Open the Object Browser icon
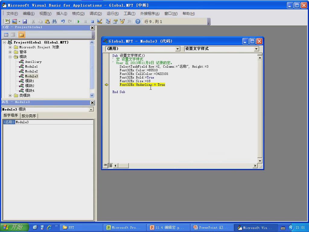The width and height of the screenshot is (309, 232). pos(122,21)
